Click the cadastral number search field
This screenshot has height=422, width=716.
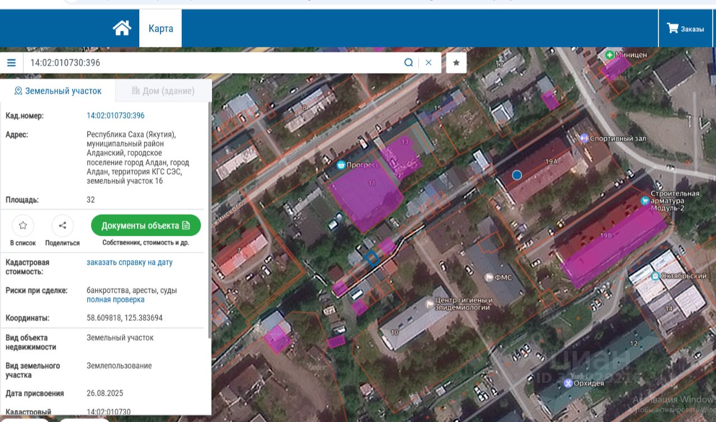point(213,63)
